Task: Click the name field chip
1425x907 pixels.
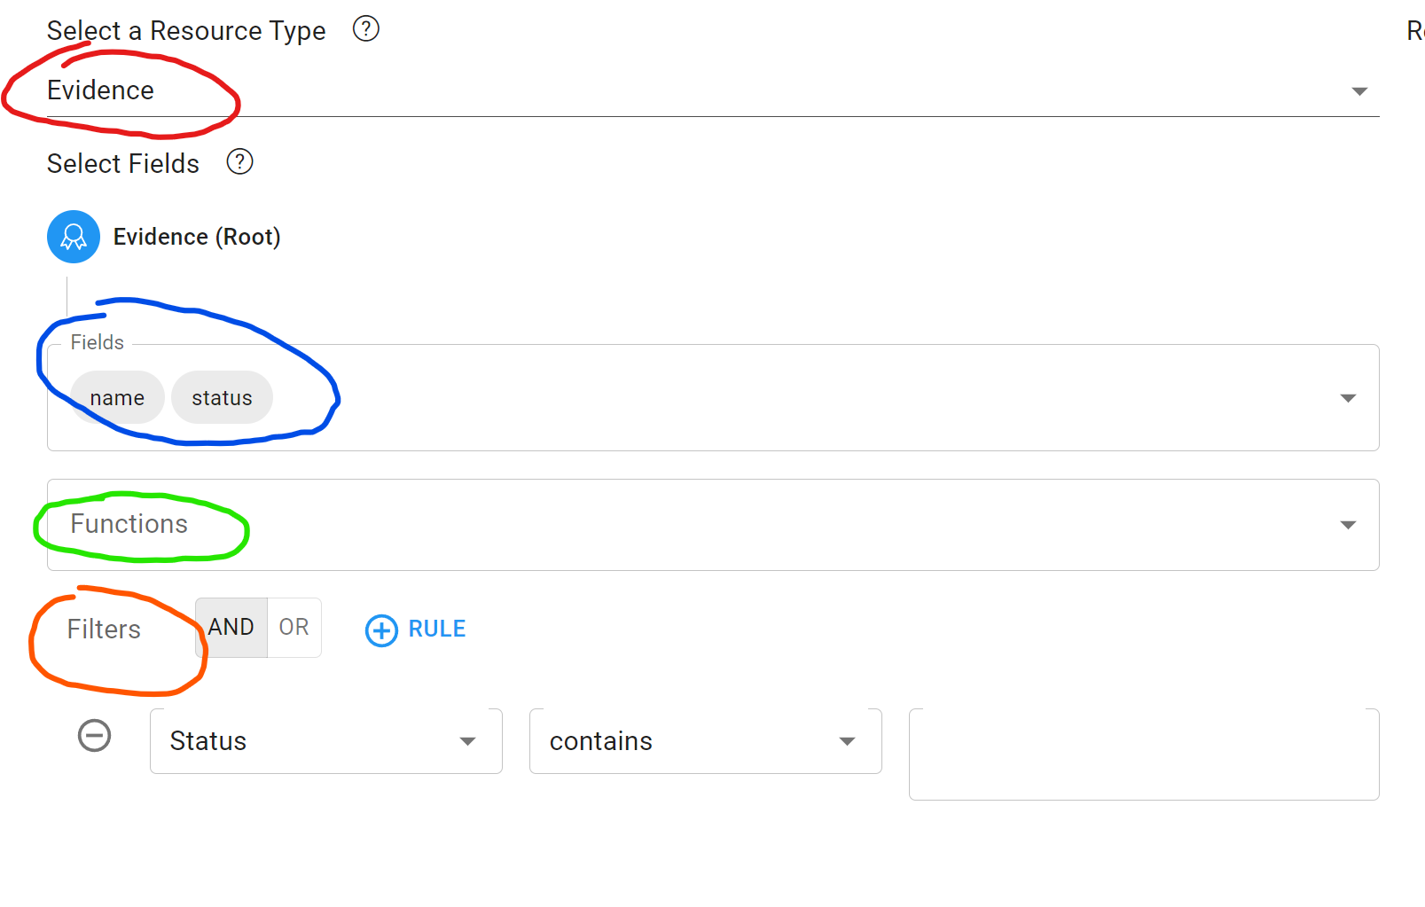Action: pyautogui.click(x=117, y=398)
